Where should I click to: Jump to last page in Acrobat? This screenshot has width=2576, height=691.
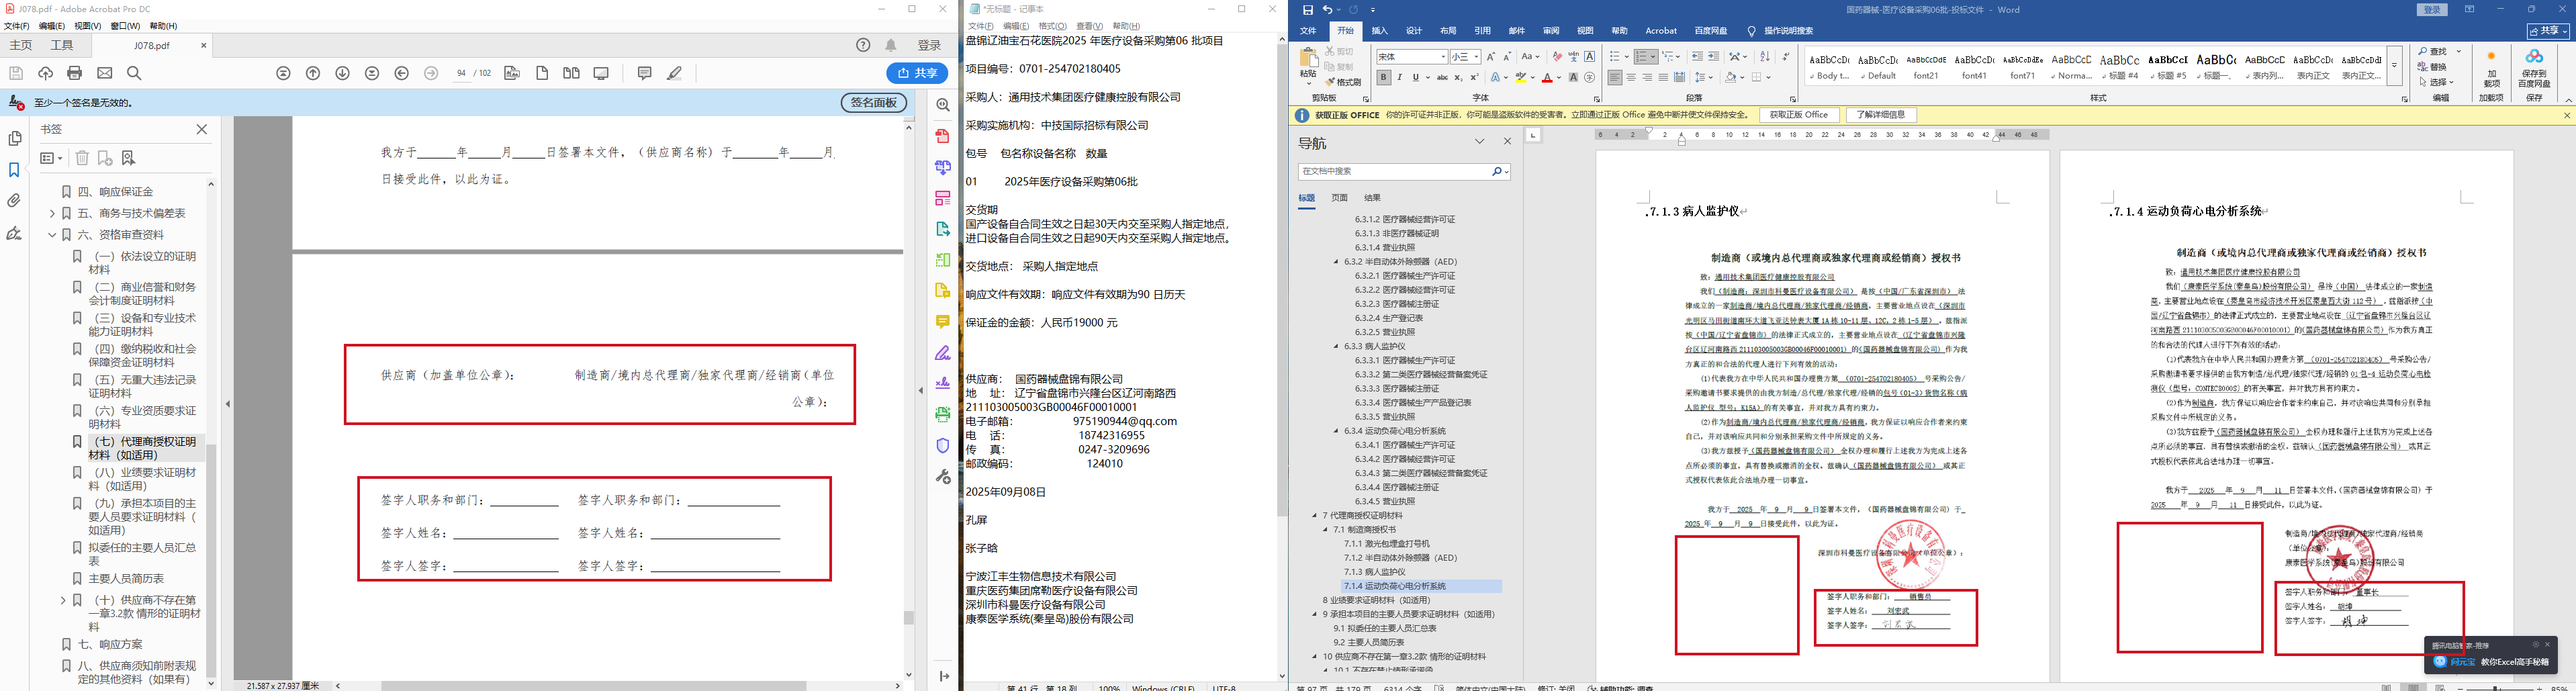[372, 73]
